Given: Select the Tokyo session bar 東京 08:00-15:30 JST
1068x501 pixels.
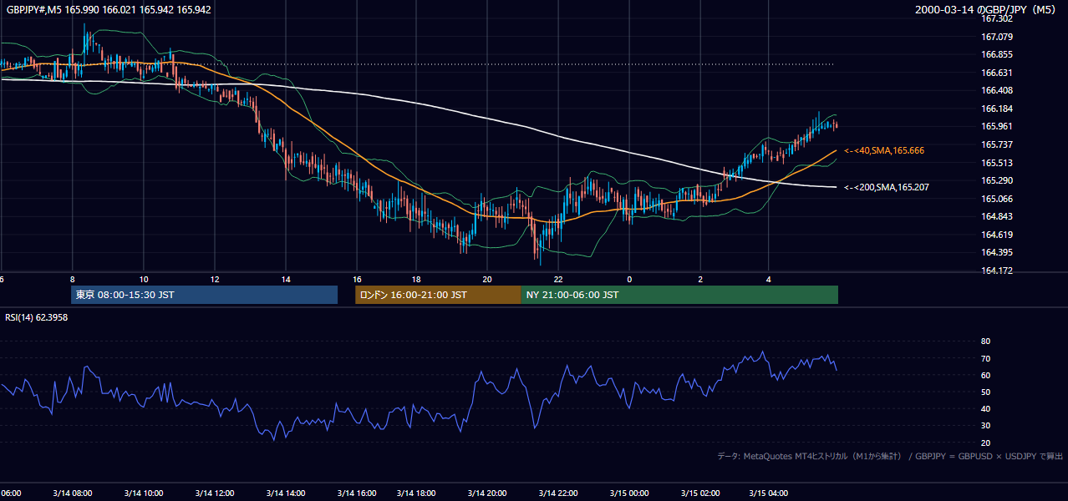Looking at the screenshot, I should click(205, 295).
